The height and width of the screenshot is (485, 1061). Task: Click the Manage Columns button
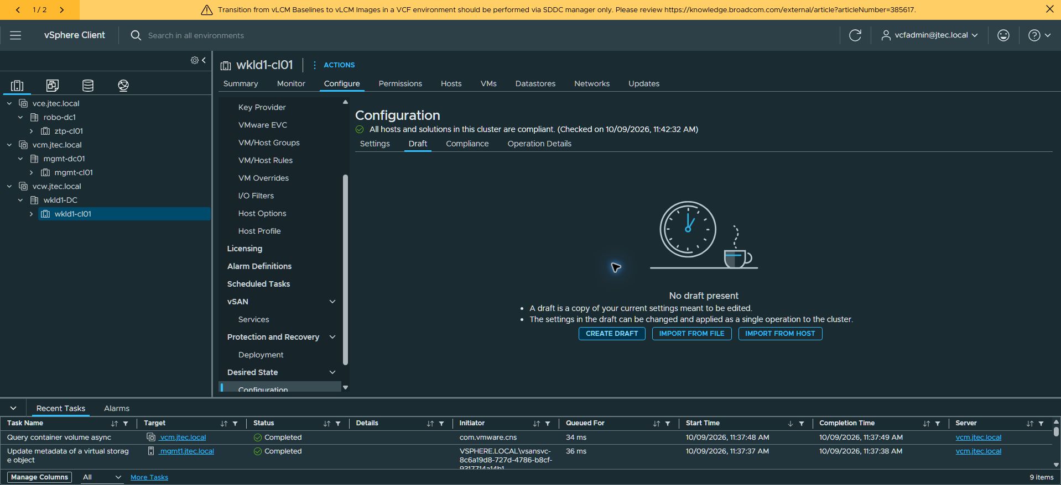coord(40,477)
